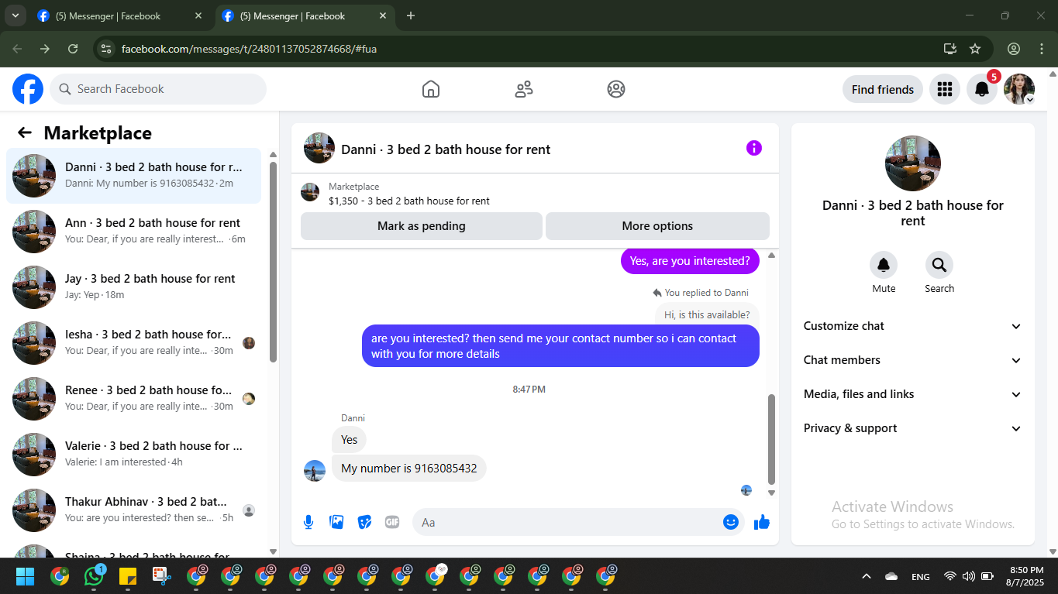This screenshot has width=1058, height=594.
Task: Click Danni's avatar beside her number message
Action: coord(315,471)
